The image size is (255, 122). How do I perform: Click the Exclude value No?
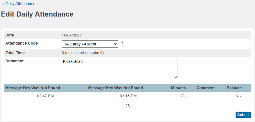point(238,96)
